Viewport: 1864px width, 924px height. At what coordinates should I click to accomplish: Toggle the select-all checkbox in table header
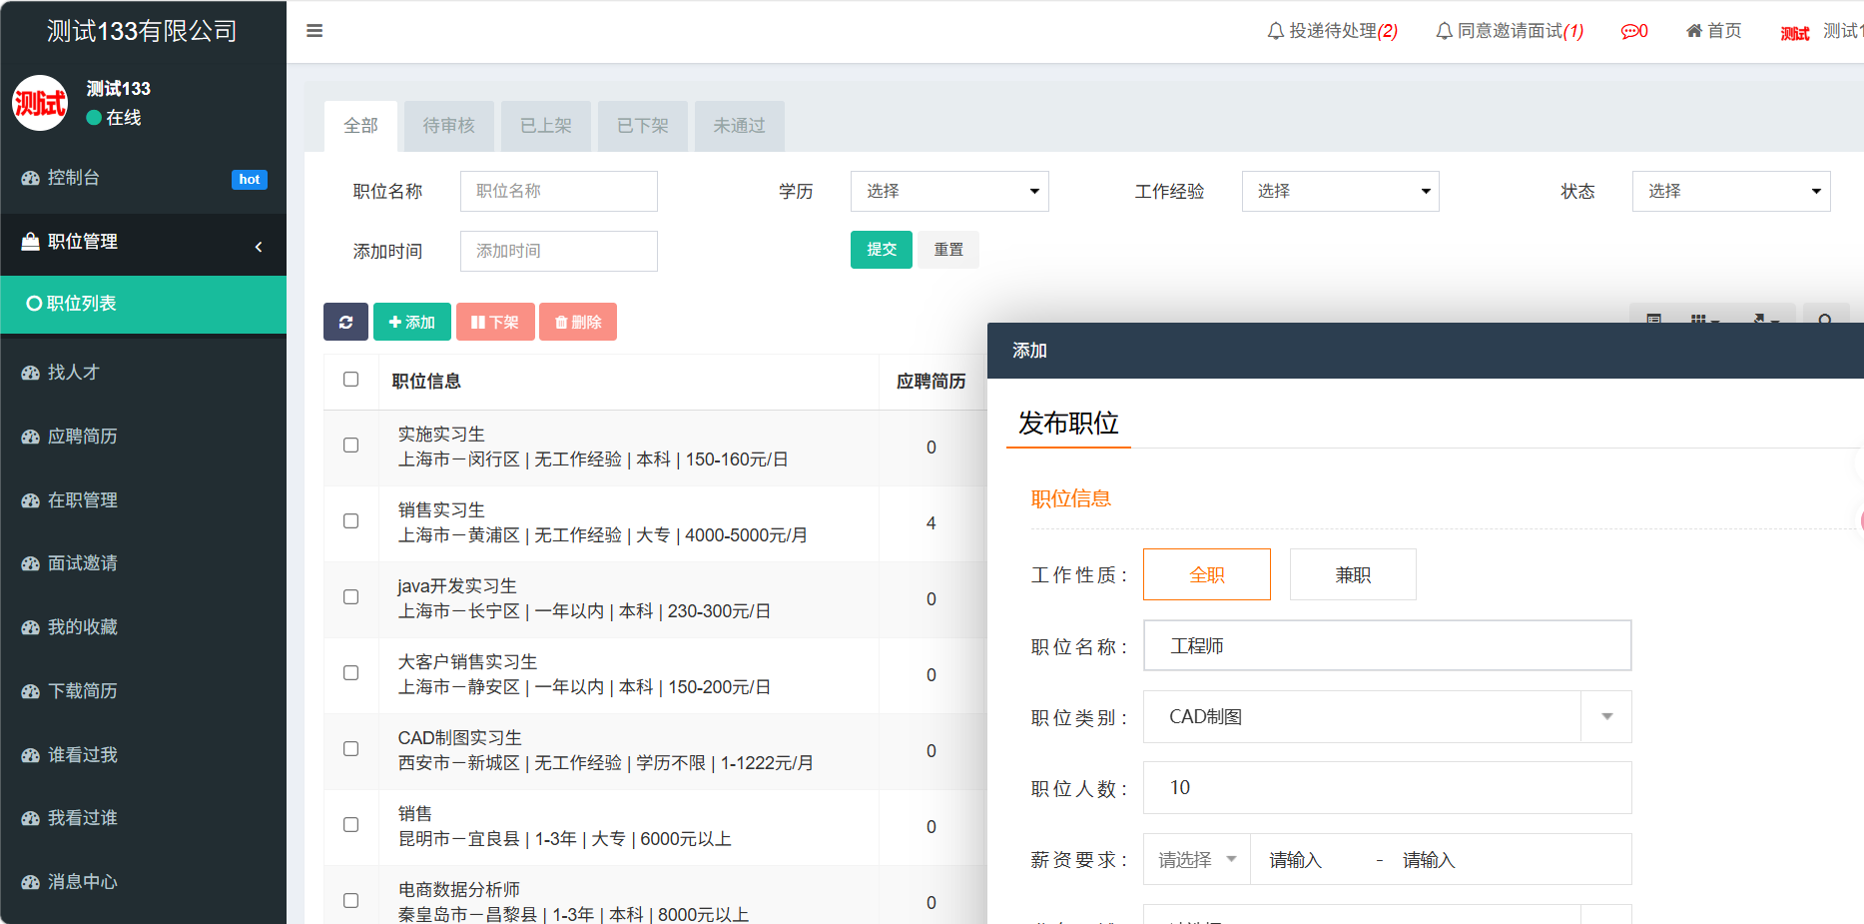[351, 380]
